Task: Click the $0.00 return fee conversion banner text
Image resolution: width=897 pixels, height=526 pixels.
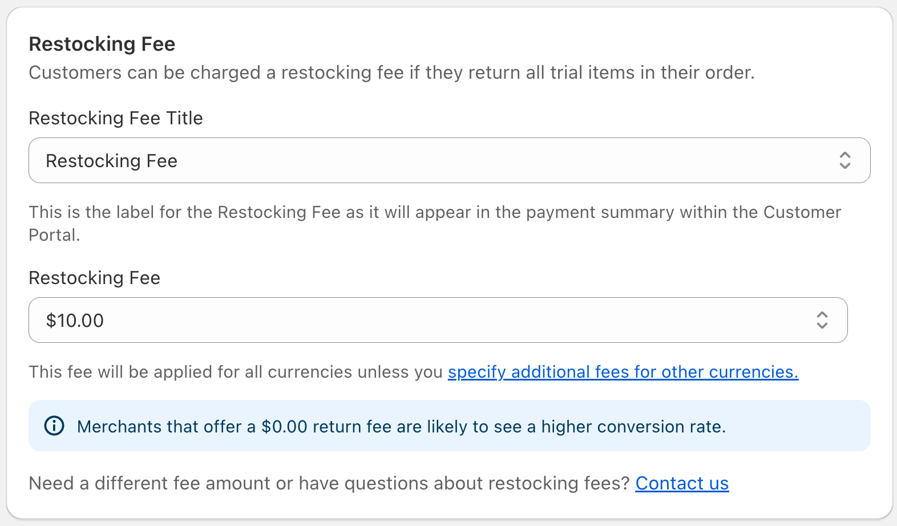Action: [401, 427]
